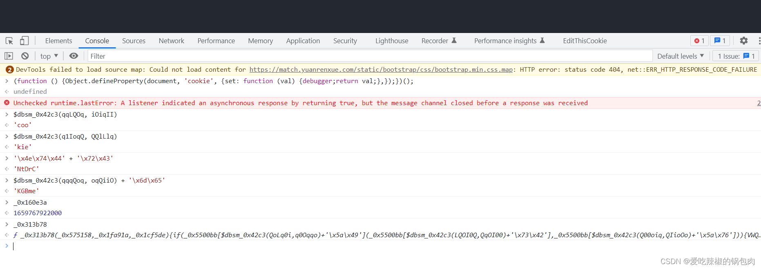Click the red error count badge

click(699, 41)
